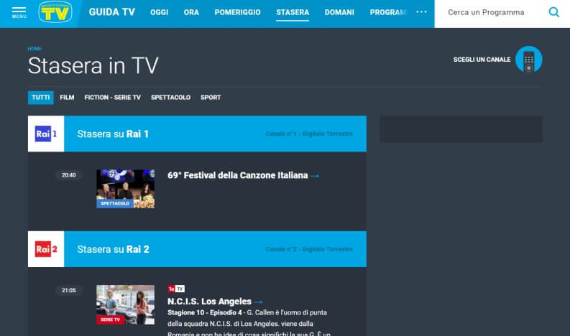
Task: Select POMERIGGIO in navigation bar
Action: point(237,12)
